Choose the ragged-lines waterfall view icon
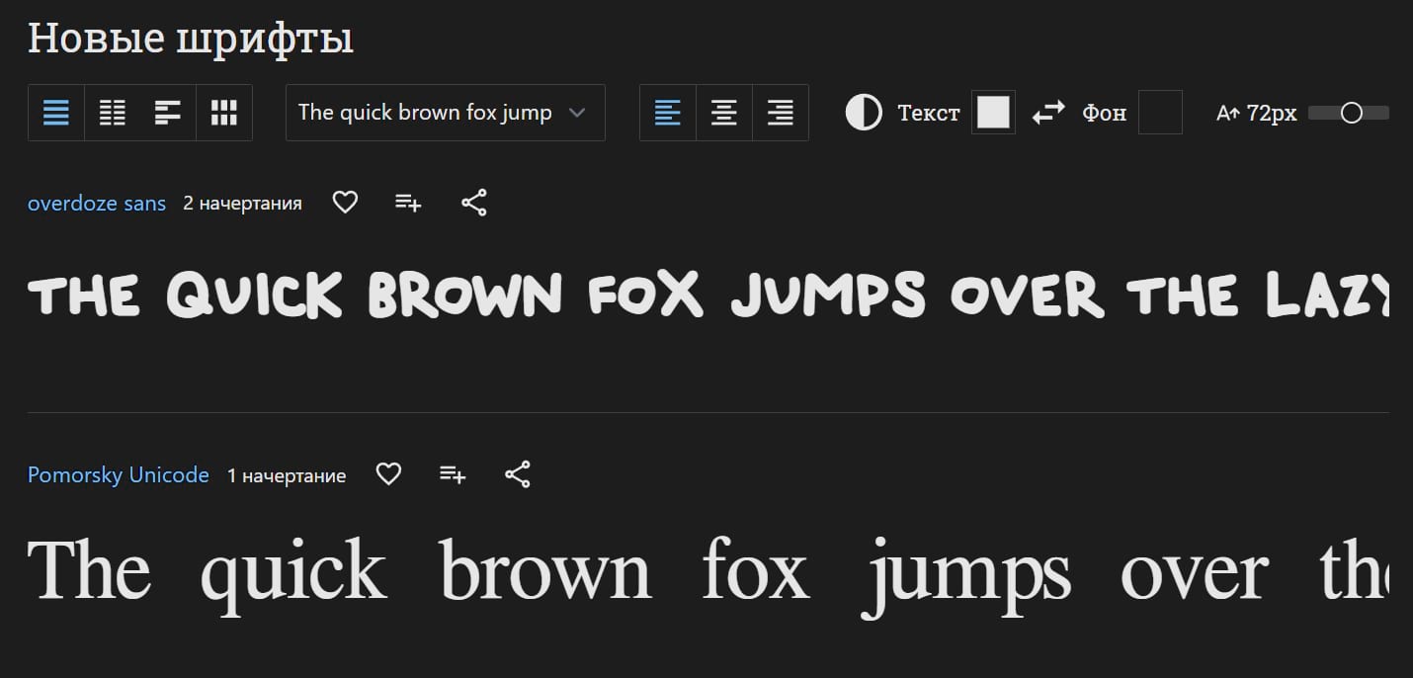Viewport: 1413px width, 678px height. (168, 113)
